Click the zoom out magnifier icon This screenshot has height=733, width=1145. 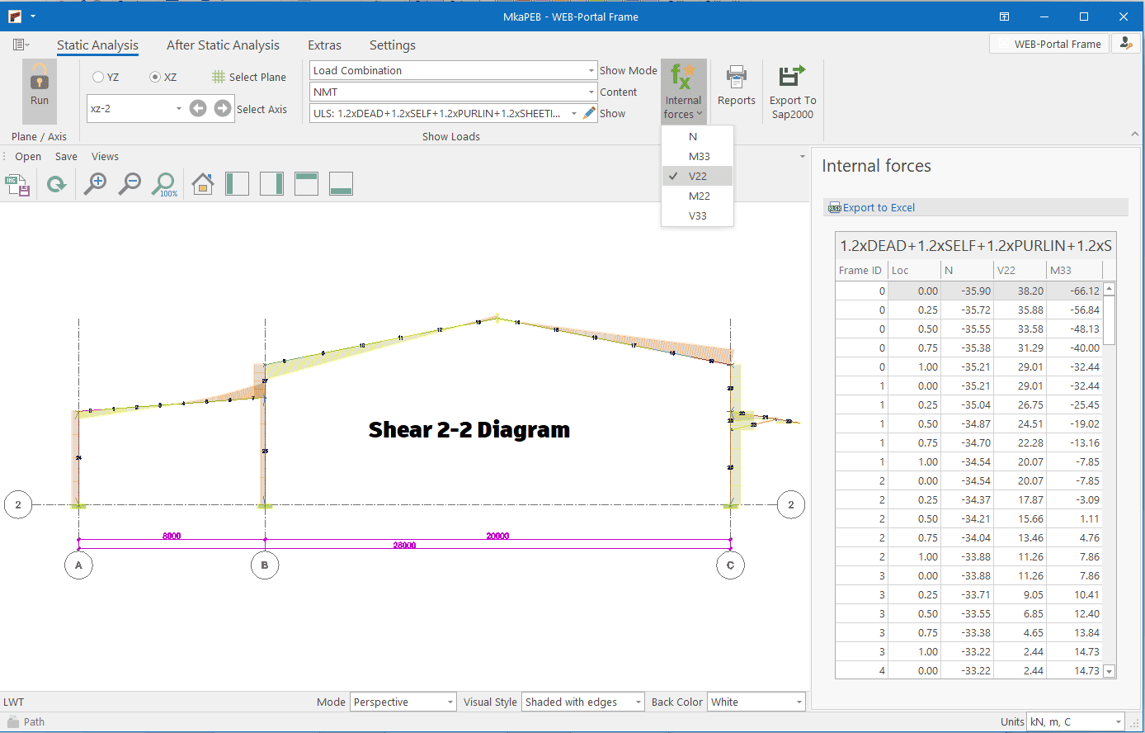click(130, 183)
